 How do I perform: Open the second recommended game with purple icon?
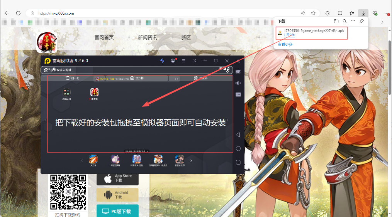pyautogui.click(x=115, y=160)
